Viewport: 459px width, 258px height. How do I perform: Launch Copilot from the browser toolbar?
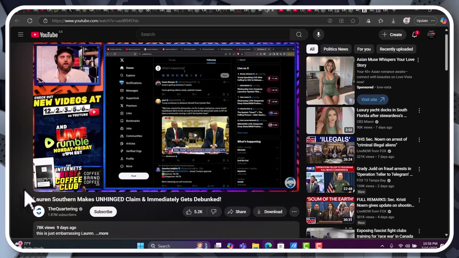(x=444, y=21)
